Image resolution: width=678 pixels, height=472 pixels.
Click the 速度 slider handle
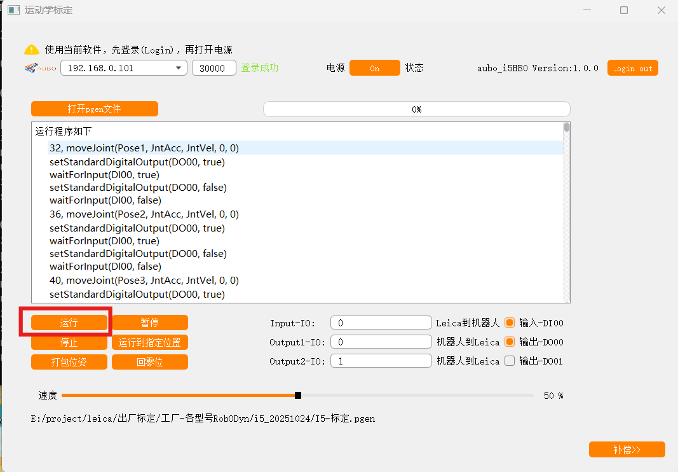click(298, 396)
